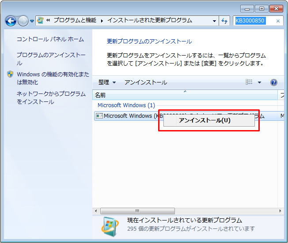This screenshot has width=288, height=243.
Task: Click the right scroll arrow of the list
Action: click(x=280, y=211)
